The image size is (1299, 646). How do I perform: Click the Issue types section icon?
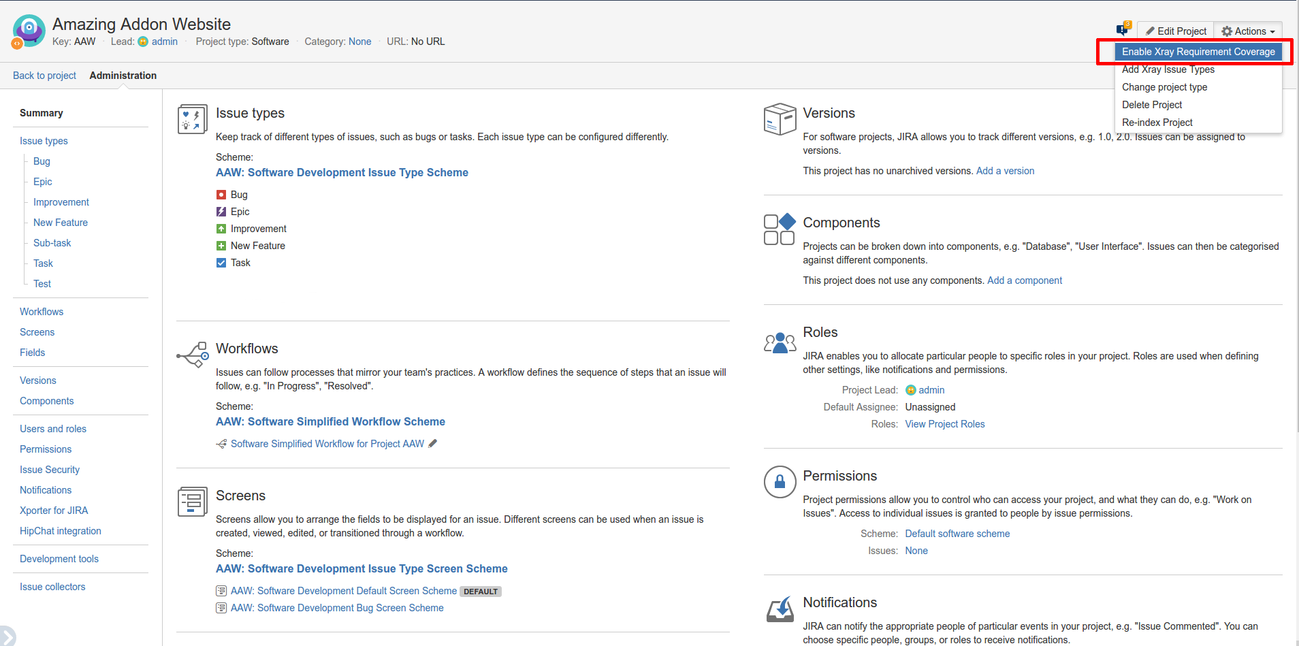point(192,119)
